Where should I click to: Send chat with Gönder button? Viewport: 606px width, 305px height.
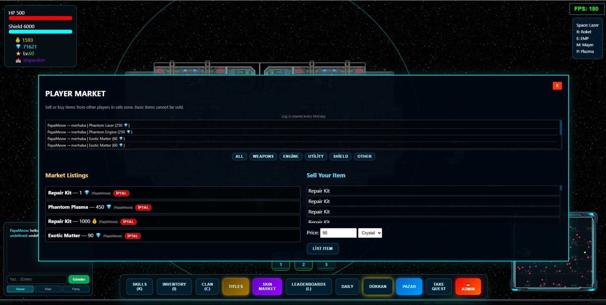click(x=79, y=279)
